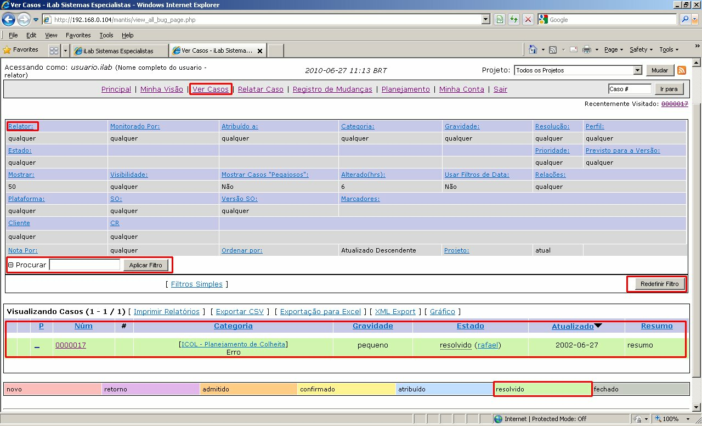Click the Refresh page icon

[x=514, y=20]
